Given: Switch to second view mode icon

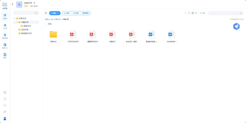Looking at the screenshot, I should coord(189,13).
